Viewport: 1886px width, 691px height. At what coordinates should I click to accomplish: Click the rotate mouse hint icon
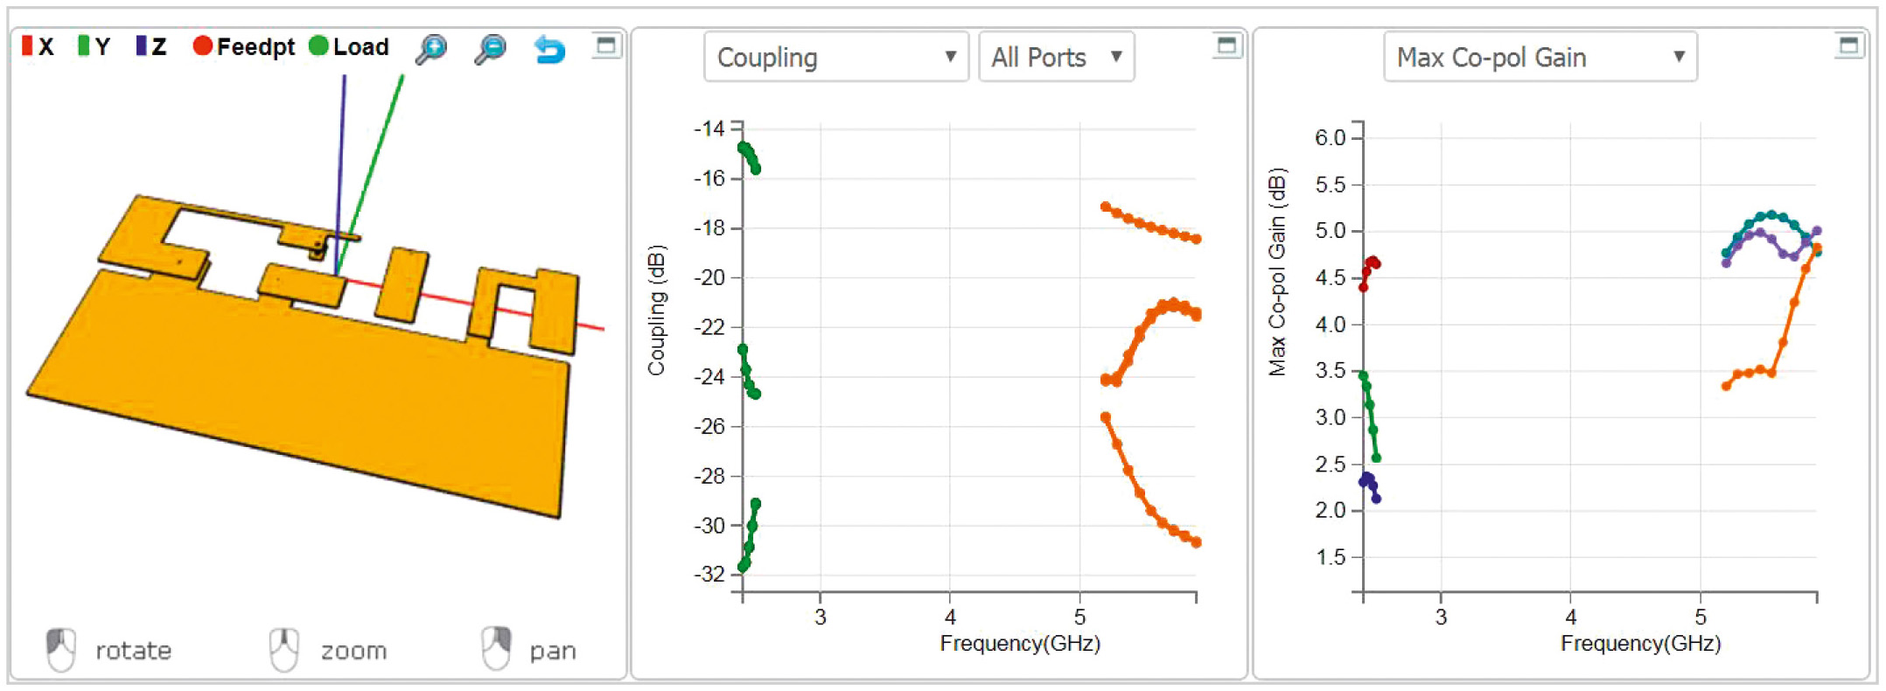(x=61, y=650)
